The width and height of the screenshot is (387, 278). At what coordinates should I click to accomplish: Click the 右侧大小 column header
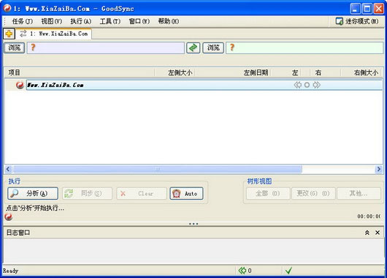pos(362,72)
